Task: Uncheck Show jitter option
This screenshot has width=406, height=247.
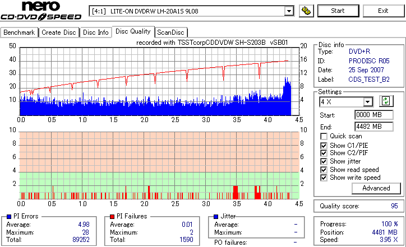Action: tap(324, 161)
